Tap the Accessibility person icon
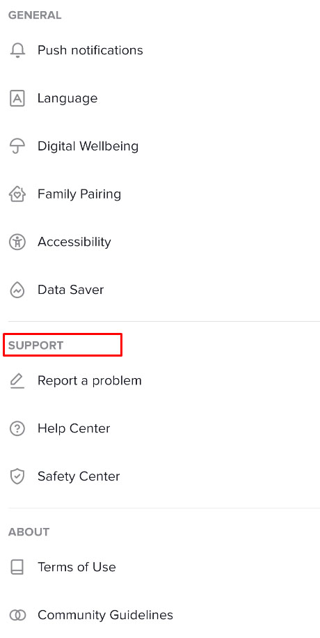Screen dimensions: 320x638 pos(17,242)
